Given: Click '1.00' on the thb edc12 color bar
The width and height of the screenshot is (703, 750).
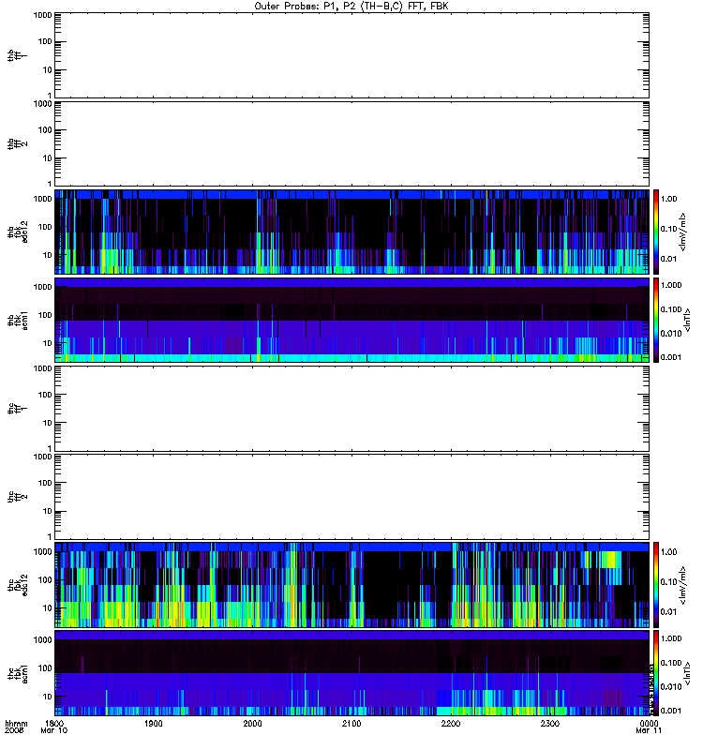Looking at the screenshot, I should [669, 199].
